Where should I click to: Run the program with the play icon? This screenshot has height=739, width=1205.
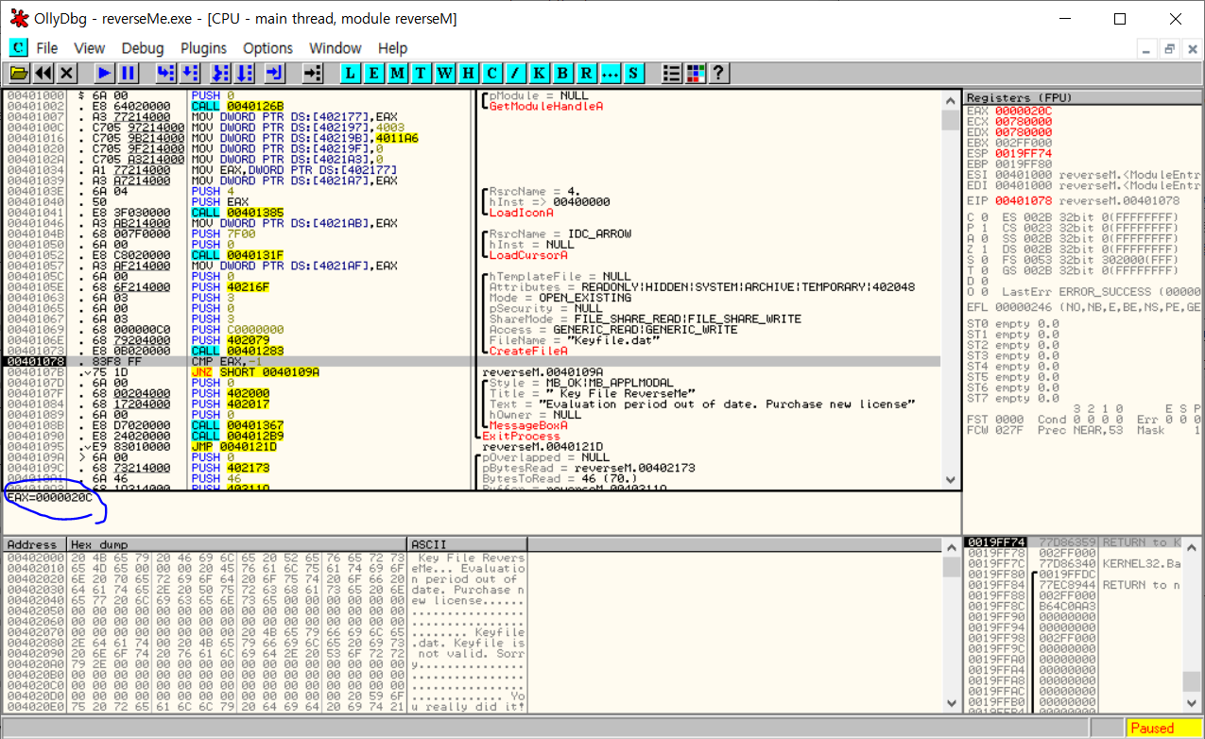[x=105, y=73]
